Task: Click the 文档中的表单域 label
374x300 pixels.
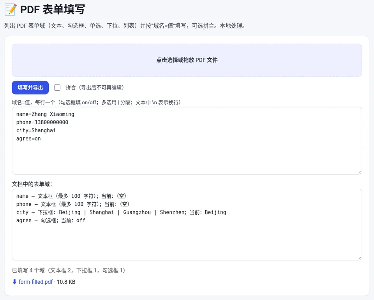Action: click(32, 184)
